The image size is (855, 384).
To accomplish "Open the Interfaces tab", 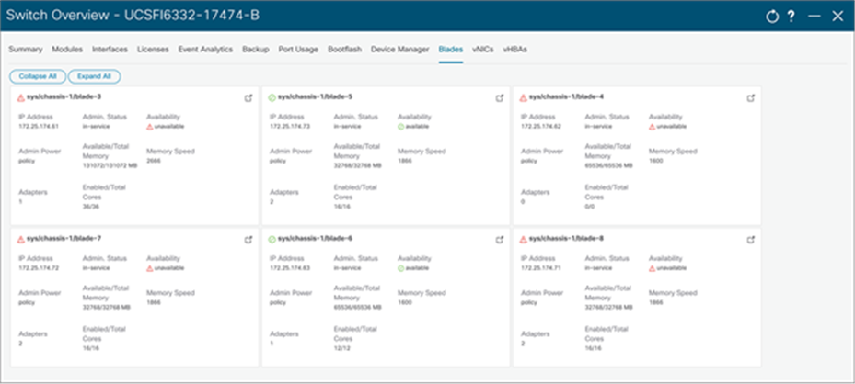I will 110,50.
